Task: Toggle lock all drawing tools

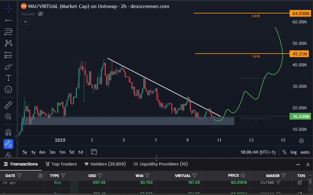Action: tap(8, 155)
